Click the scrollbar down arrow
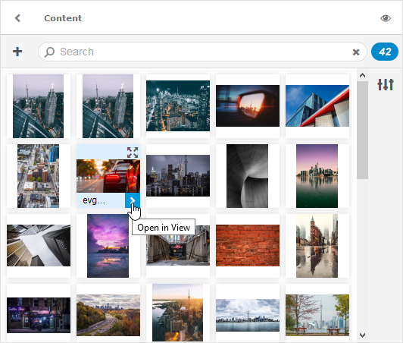This screenshot has height=343, width=403. 362,335
